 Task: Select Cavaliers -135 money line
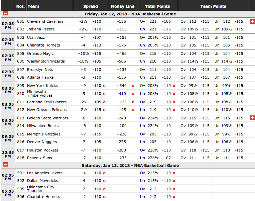pyautogui.click(x=122, y=21)
